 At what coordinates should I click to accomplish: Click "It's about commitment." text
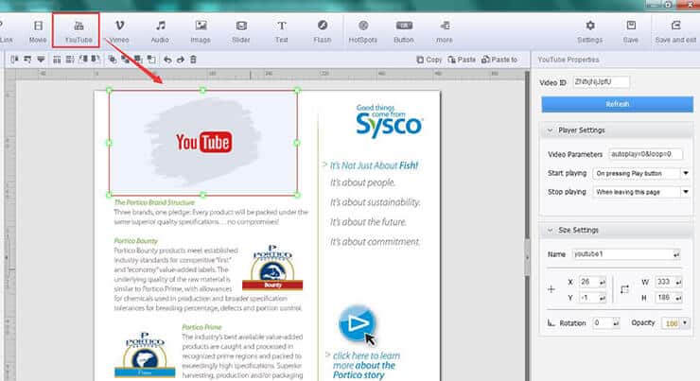(375, 242)
